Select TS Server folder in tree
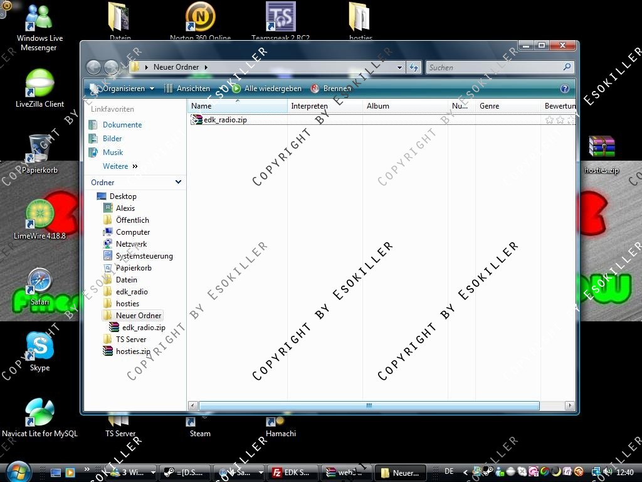The image size is (642, 482). 130,340
